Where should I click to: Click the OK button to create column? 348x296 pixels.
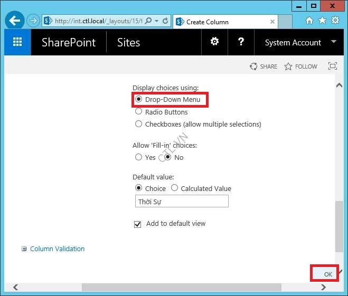coord(328,274)
